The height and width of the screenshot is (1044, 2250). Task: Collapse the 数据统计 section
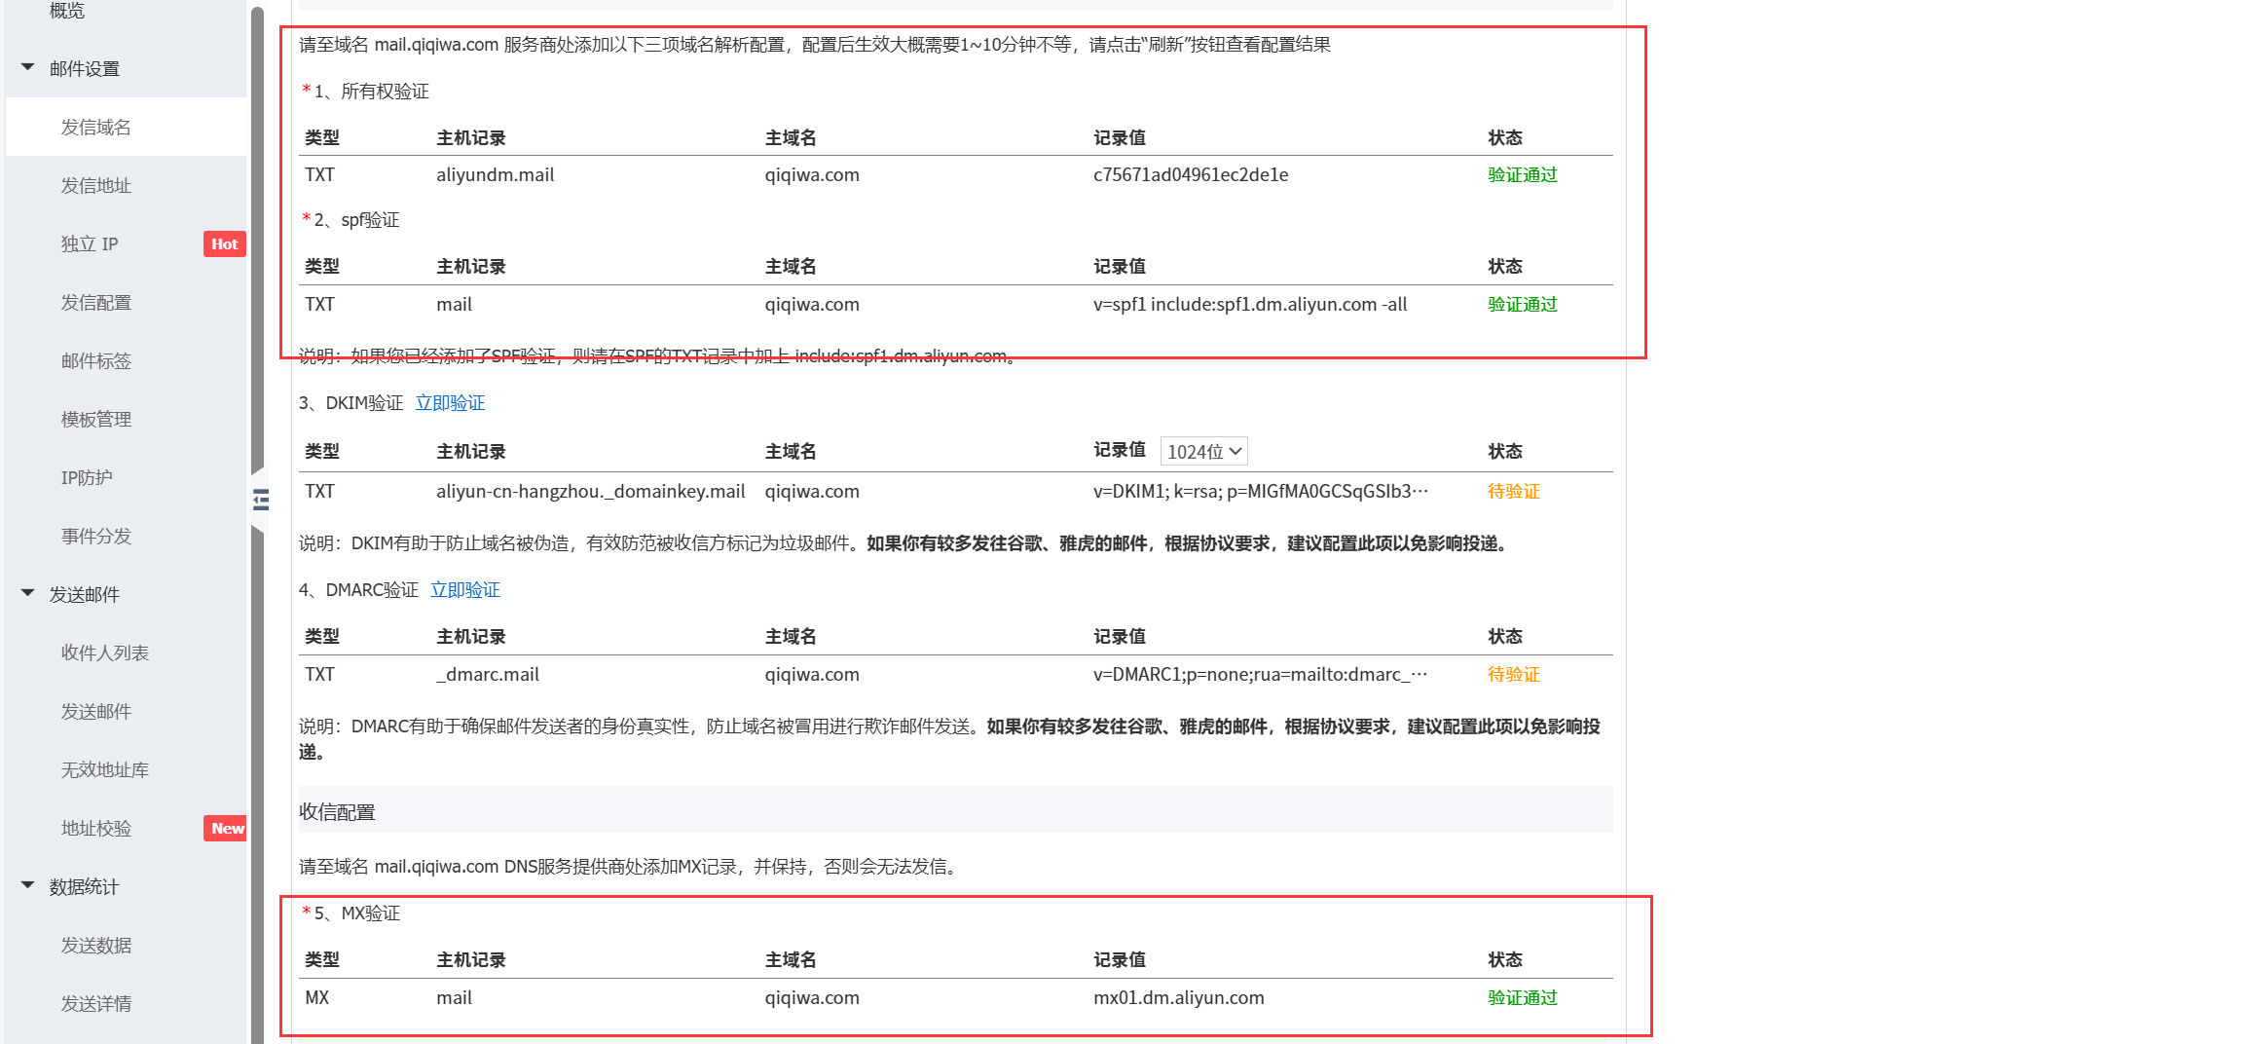click(26, 886)
